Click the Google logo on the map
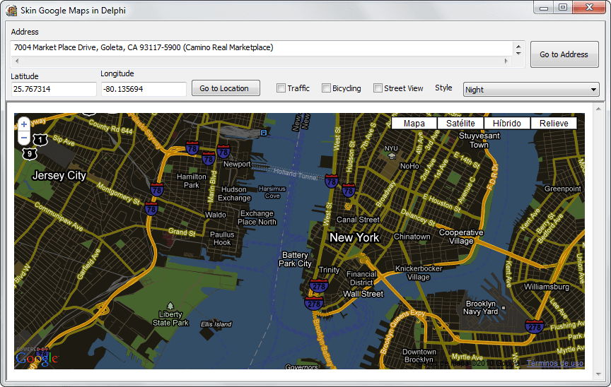Screen dimensions: 611x387 pyautogui.click(x=36, y=358)
